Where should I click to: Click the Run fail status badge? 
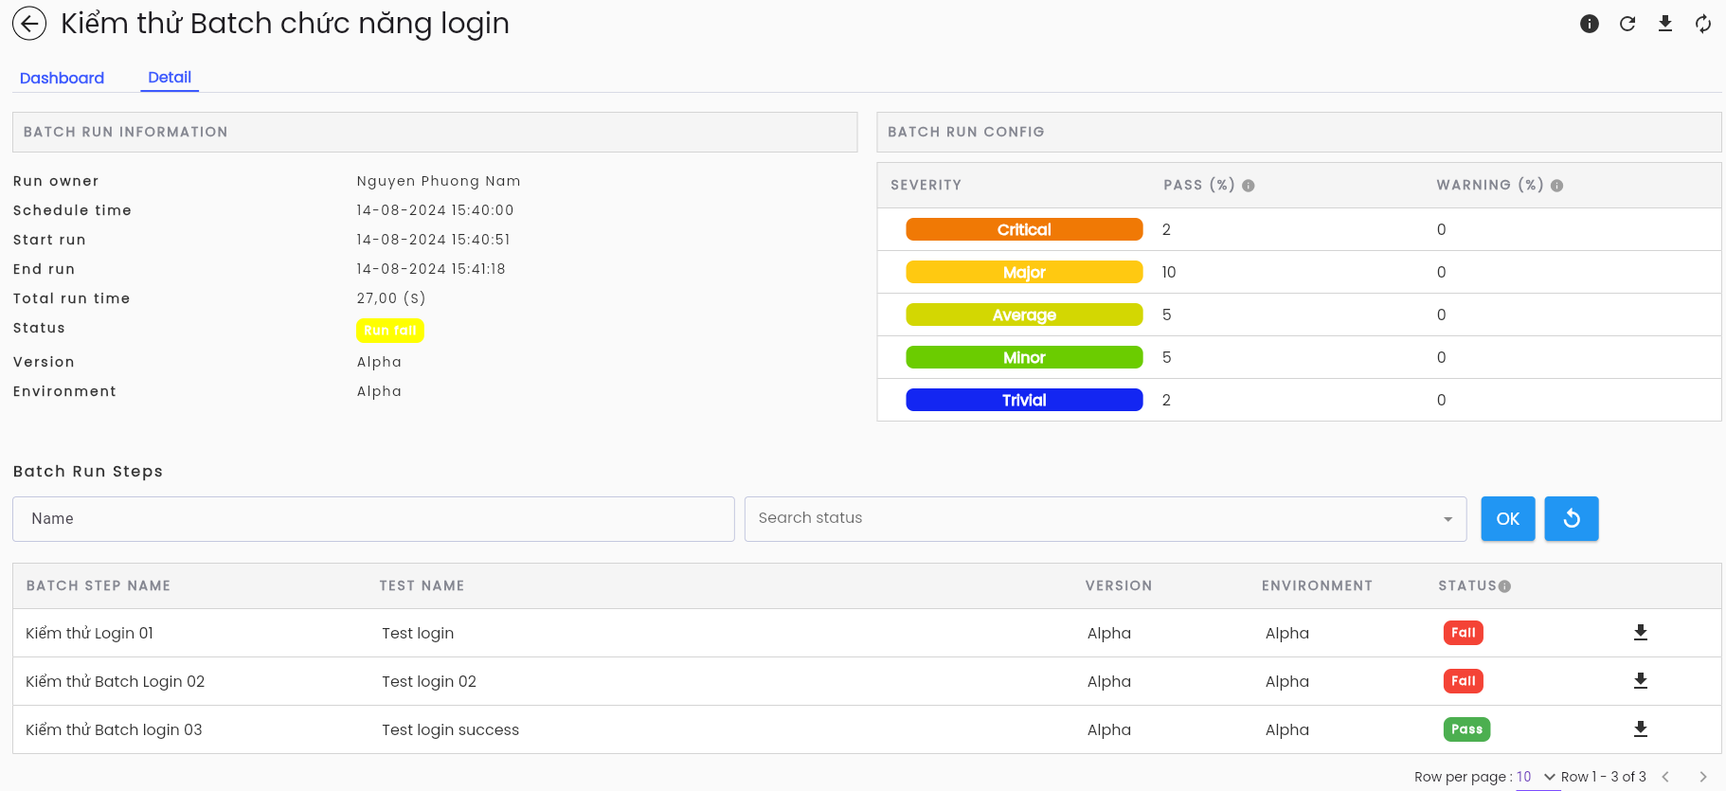coord(390,331)
